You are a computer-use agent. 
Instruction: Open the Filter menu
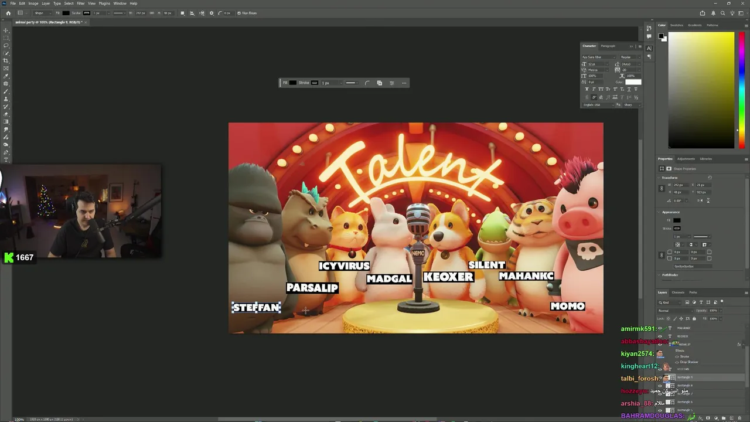pyautogui.click(x=81, y=4)
